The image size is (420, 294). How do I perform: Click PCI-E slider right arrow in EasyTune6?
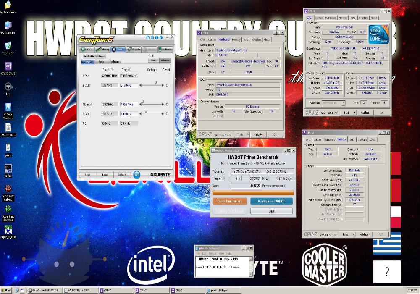coord(162,114)
